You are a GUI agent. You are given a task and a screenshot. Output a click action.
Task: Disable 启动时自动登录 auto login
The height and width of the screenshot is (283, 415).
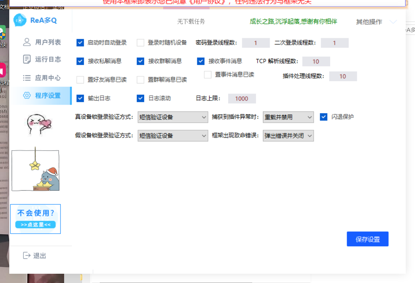pyautogui.click(x=80, y=43)
